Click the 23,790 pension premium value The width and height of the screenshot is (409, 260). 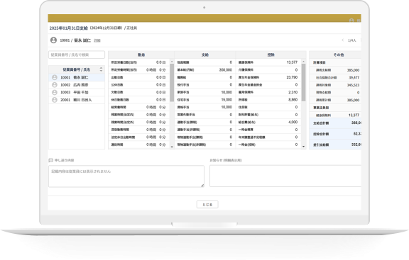pyautogui.click(x=292, y=77)
